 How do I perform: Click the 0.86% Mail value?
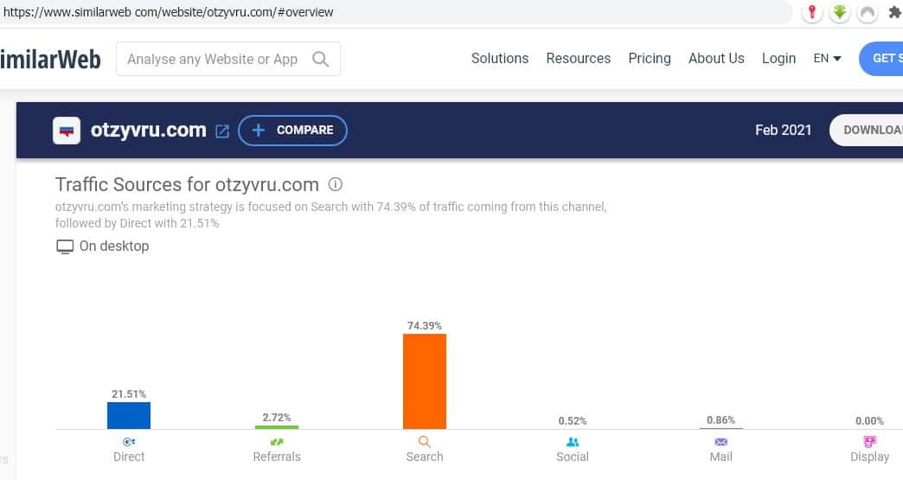coord(721,420)
